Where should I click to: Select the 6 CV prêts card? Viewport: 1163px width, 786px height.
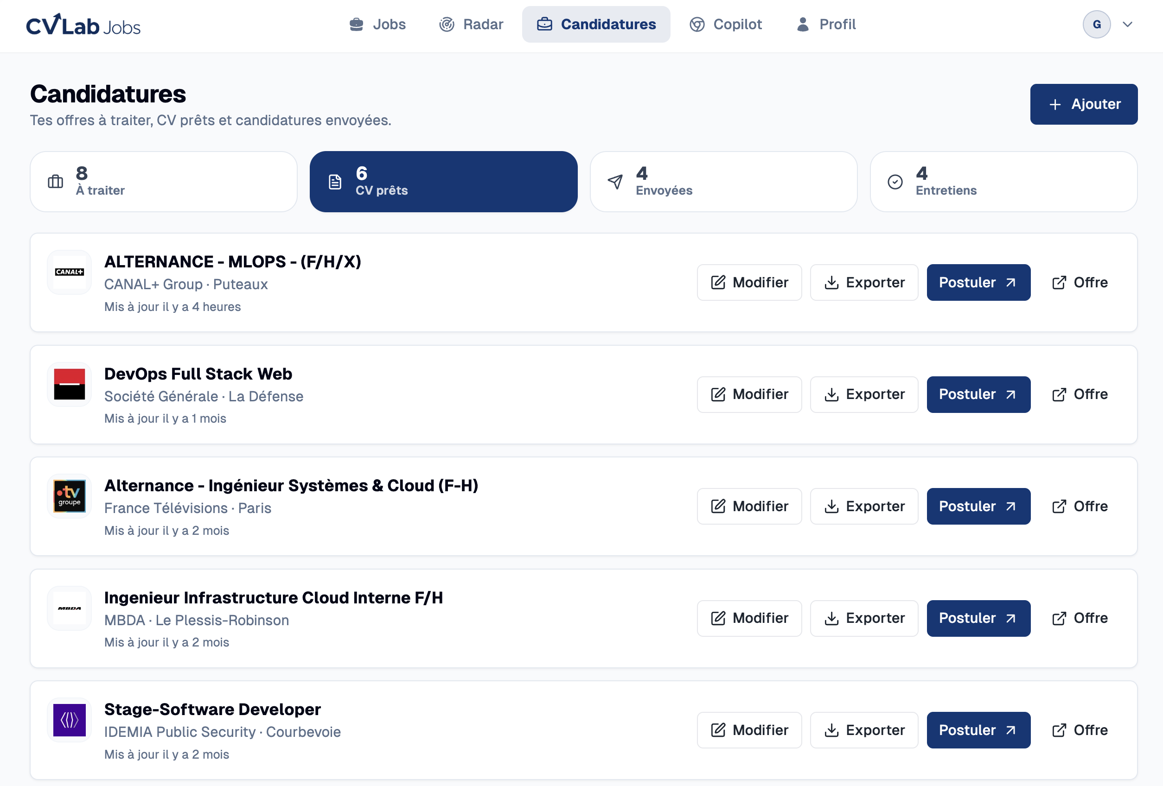click(443, 182)
